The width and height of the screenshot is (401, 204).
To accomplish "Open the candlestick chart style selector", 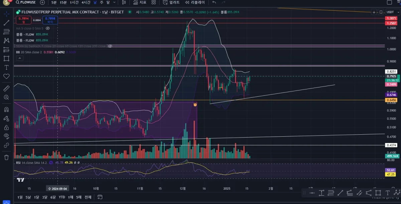I will pos(124,2).
